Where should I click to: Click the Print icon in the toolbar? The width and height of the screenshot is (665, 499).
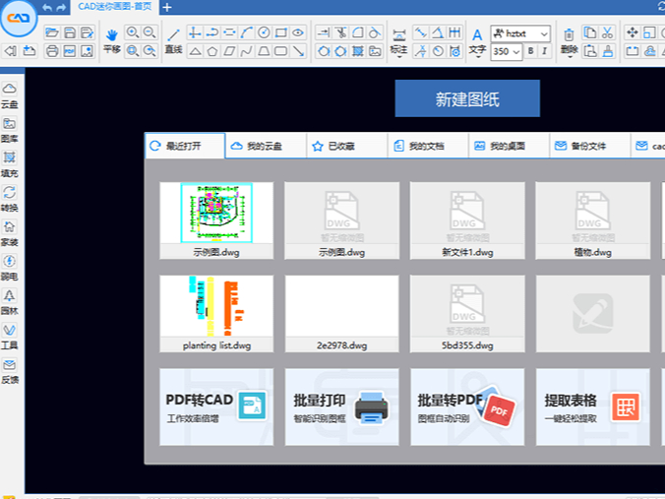52,51
